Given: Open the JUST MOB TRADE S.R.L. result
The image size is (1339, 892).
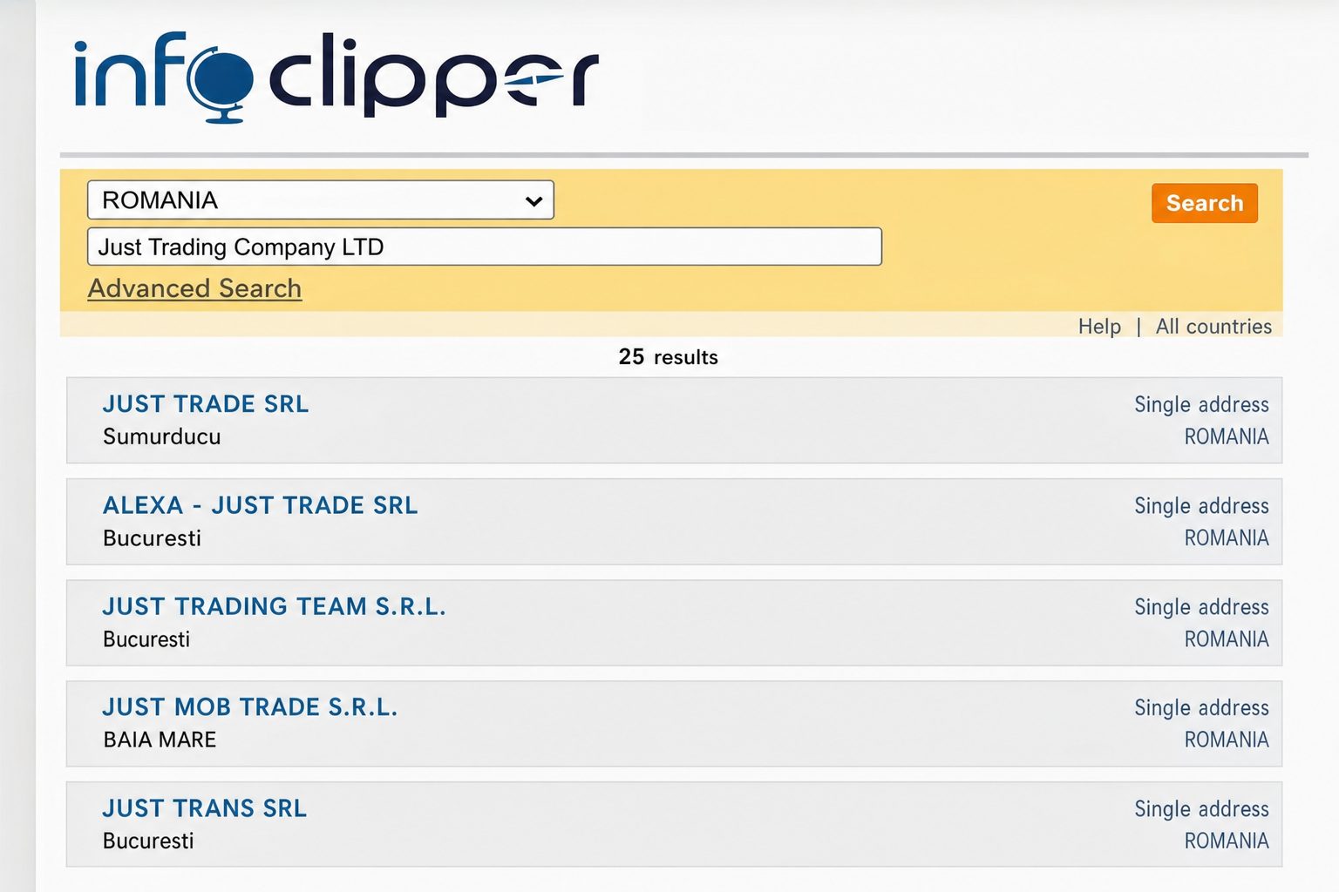Looking at the screenshot, I should pos(250,707).
